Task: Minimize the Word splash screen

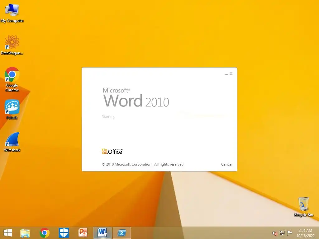Action: tap(226, 73)
